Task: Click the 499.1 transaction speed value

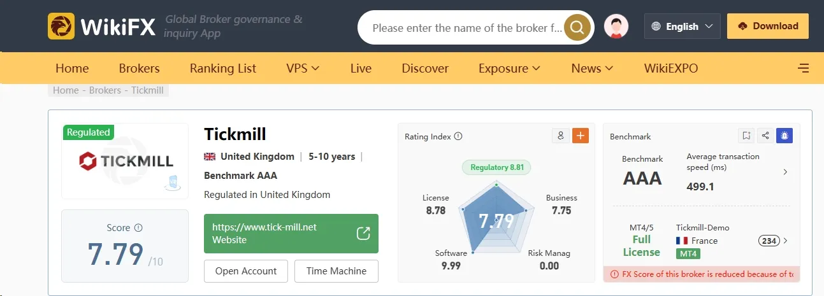Action: point(700,187)
